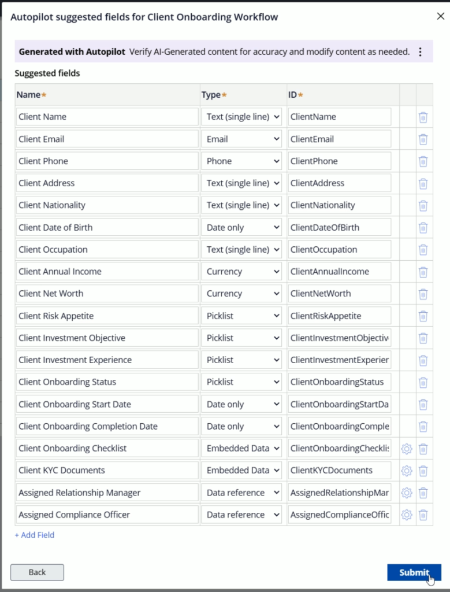Expand Type dropdown for Client Date of Birth
The width and height of the screenshot is (450, 592).
click(243, 228)
